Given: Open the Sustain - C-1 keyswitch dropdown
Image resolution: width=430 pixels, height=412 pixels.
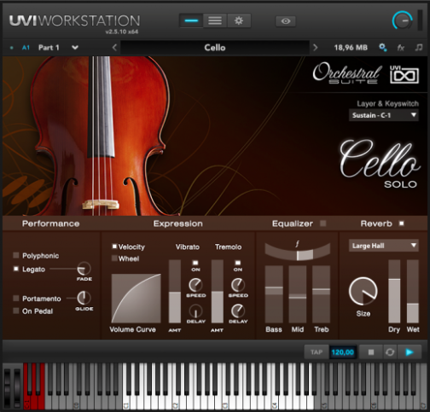Looking at the screenshot, I should (x=384, y=115).
